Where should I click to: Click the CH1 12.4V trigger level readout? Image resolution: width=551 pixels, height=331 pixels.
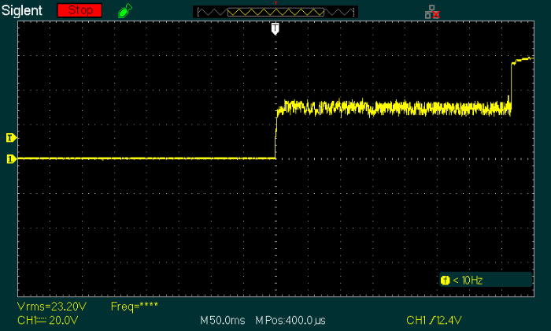tap(434, 321)
